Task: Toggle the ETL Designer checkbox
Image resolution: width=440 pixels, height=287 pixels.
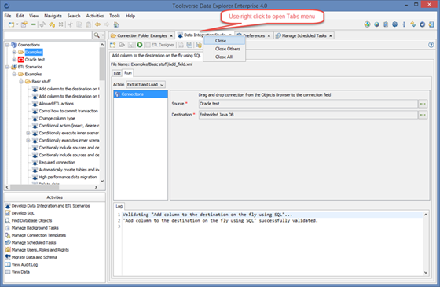Action: (148, 45)
